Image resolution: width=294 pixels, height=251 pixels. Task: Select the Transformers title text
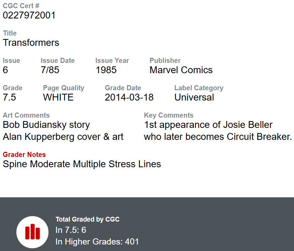(31, 43)
